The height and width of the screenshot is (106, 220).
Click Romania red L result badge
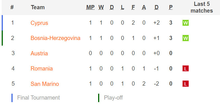pyautogui.click(x=186, y=69)
